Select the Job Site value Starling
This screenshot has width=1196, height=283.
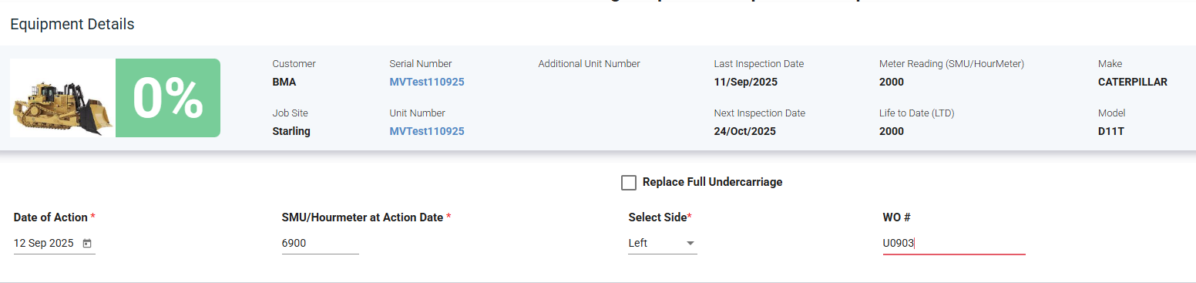tap(291, 131)
